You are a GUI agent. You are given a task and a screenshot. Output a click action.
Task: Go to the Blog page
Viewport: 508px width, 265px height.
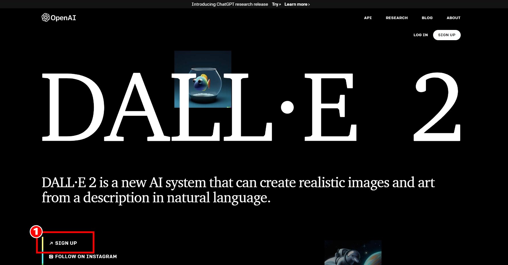click(427, 18)
